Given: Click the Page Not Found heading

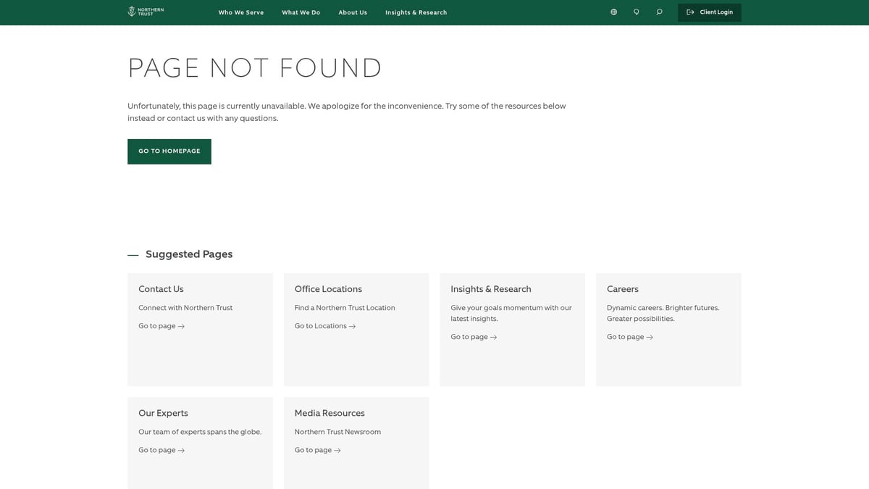Looking at the screenshot, I should (x=255, y=68).
